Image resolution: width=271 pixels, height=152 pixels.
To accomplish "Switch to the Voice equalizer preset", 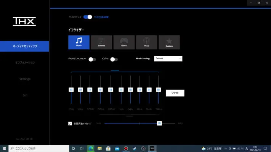I will point(147,43).
